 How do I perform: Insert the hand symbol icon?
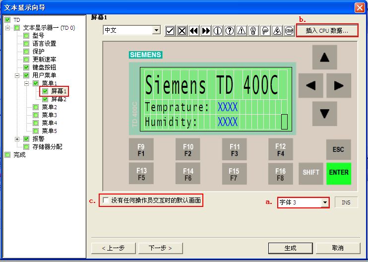[265, 31]
